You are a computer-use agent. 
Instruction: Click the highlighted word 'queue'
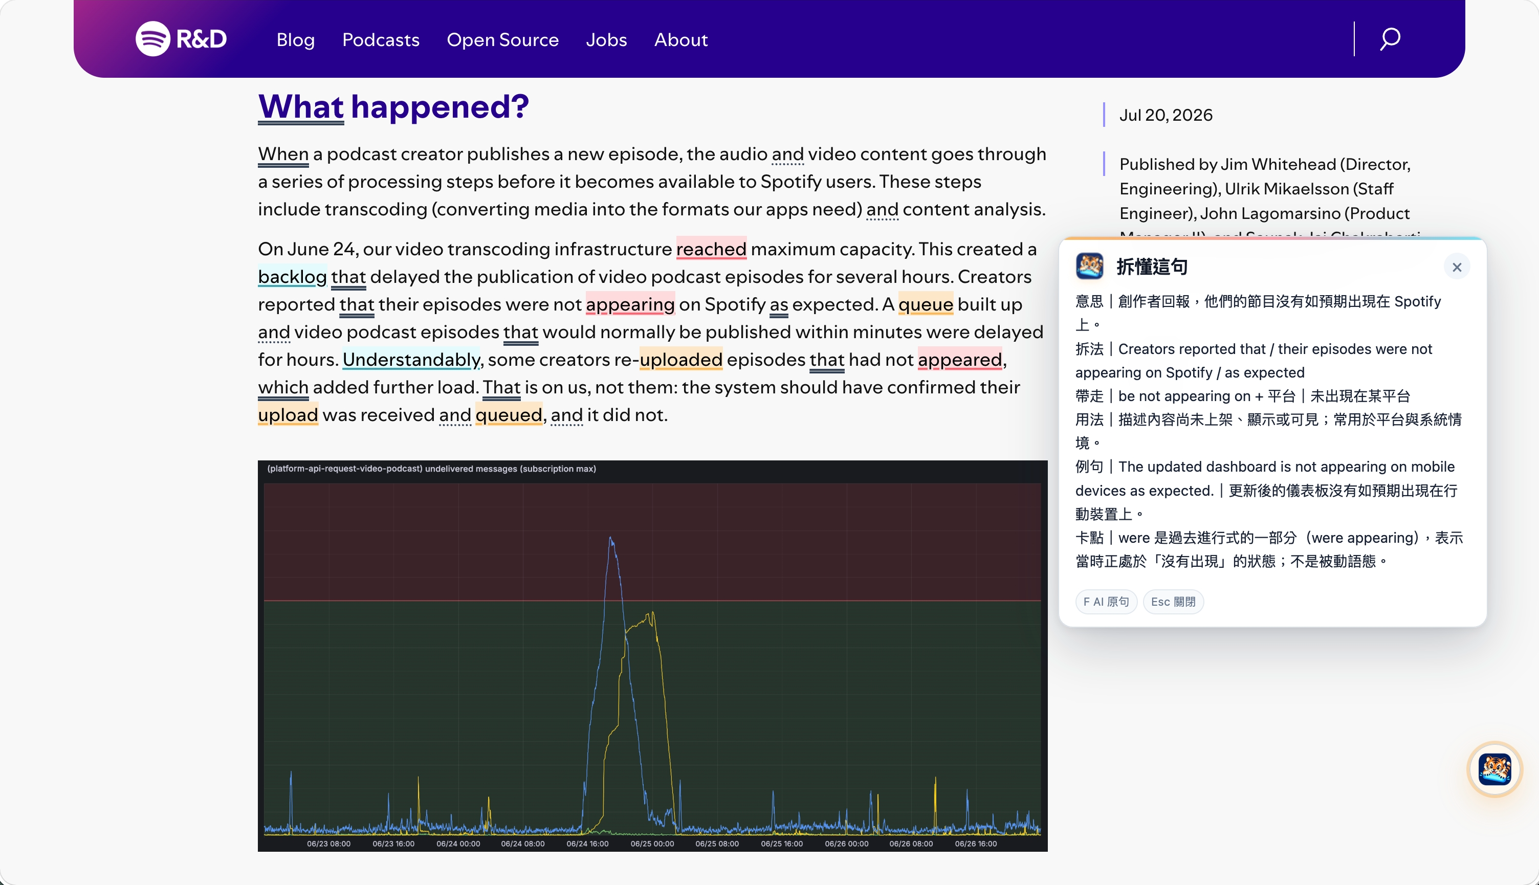tap(926, 304)
